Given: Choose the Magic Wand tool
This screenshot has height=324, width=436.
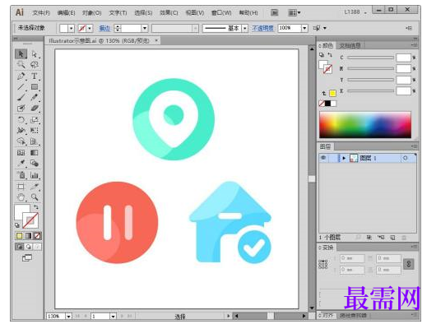Looking at the screenshot, I should 21,65.
